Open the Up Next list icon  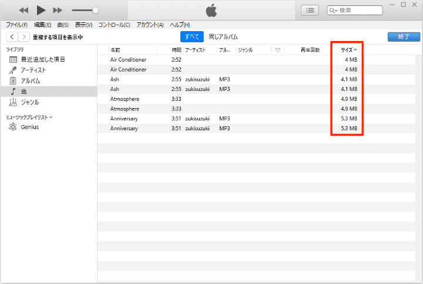click(310, 11)
